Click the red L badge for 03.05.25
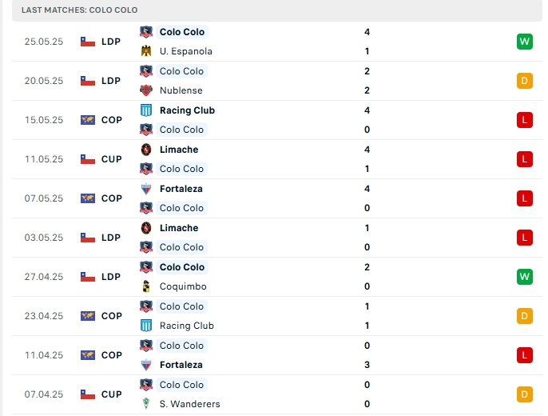The width and height of the screenshot is (548, 416). [524, 238]
